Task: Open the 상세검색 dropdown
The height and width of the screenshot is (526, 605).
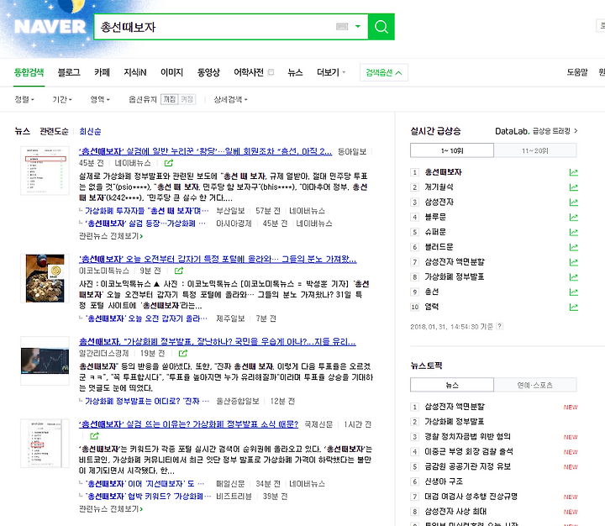Action: click(230, 99)
